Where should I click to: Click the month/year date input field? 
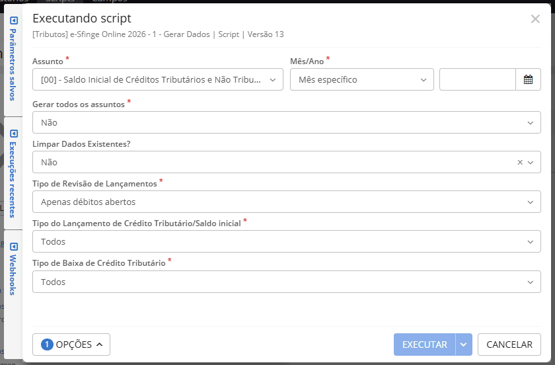(x=477, y=79)
